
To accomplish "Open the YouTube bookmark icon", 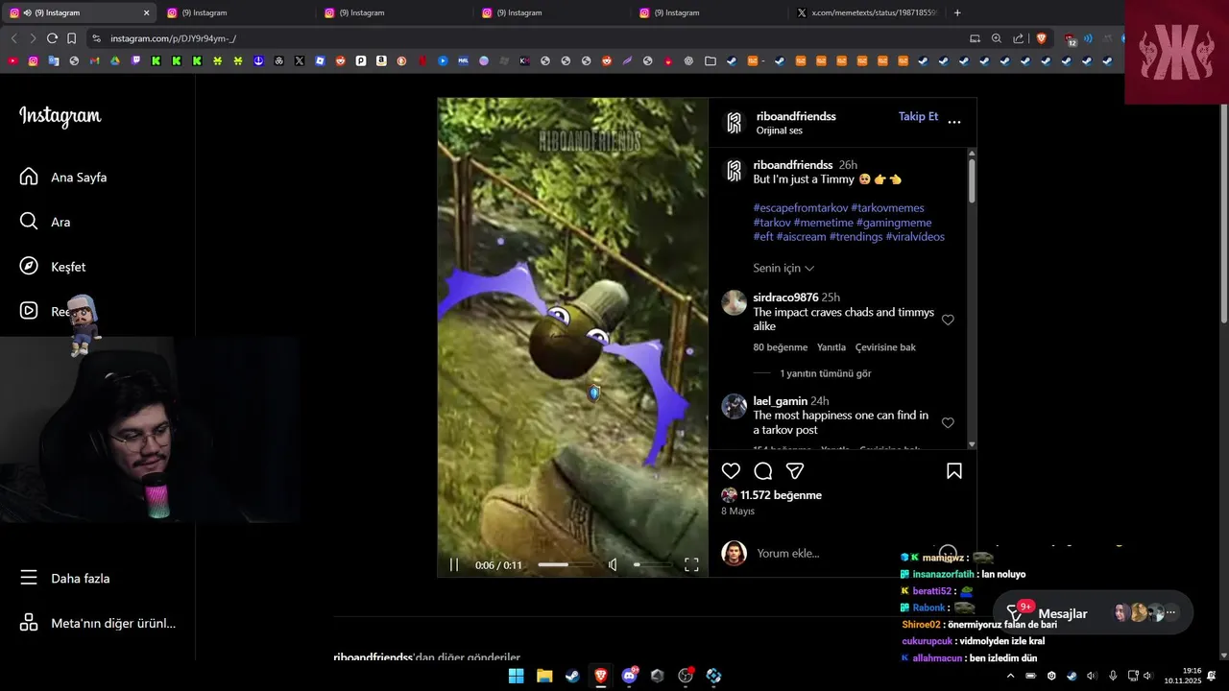I will tap(12, 60).
